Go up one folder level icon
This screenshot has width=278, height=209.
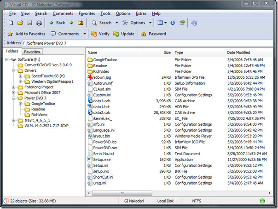tap(81, 23)
